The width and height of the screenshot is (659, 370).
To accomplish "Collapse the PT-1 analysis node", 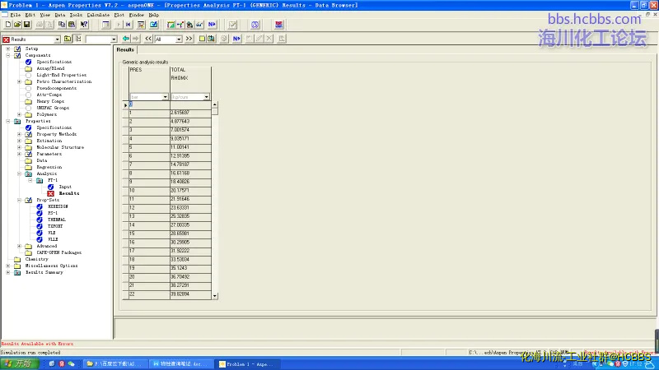I will point(30,180).
